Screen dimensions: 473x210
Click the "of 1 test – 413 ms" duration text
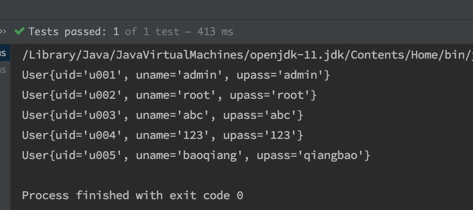(179, 32)
